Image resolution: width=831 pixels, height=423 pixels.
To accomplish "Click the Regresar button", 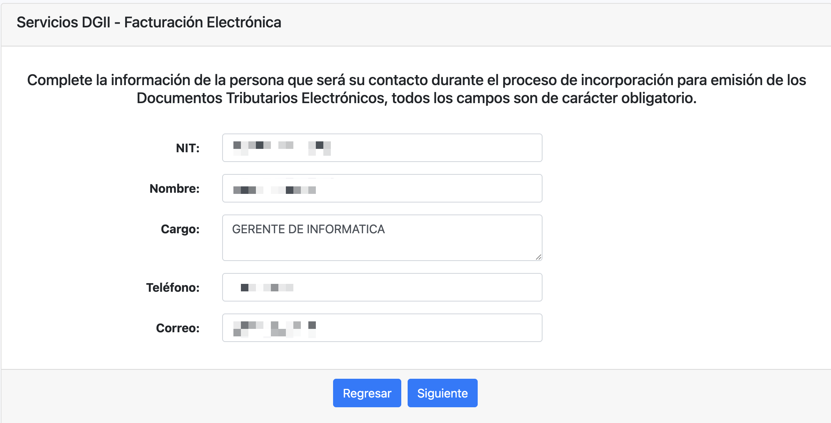I will pos(367,393).
